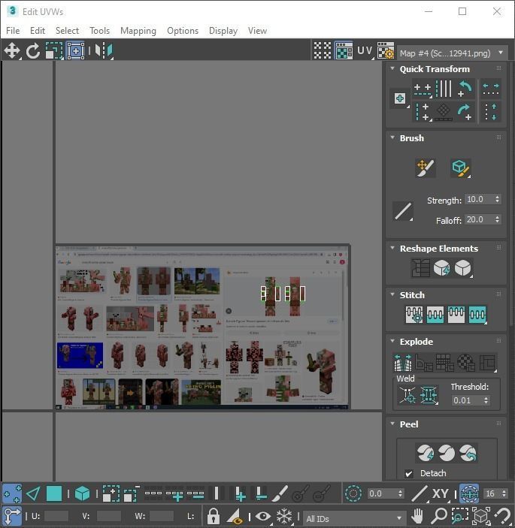Screen dimensions: 515x528
Task: Click the Relax custom cube icon
Action: tap(463, 268)
